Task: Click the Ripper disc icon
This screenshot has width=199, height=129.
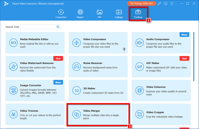Action: [80, 12]
